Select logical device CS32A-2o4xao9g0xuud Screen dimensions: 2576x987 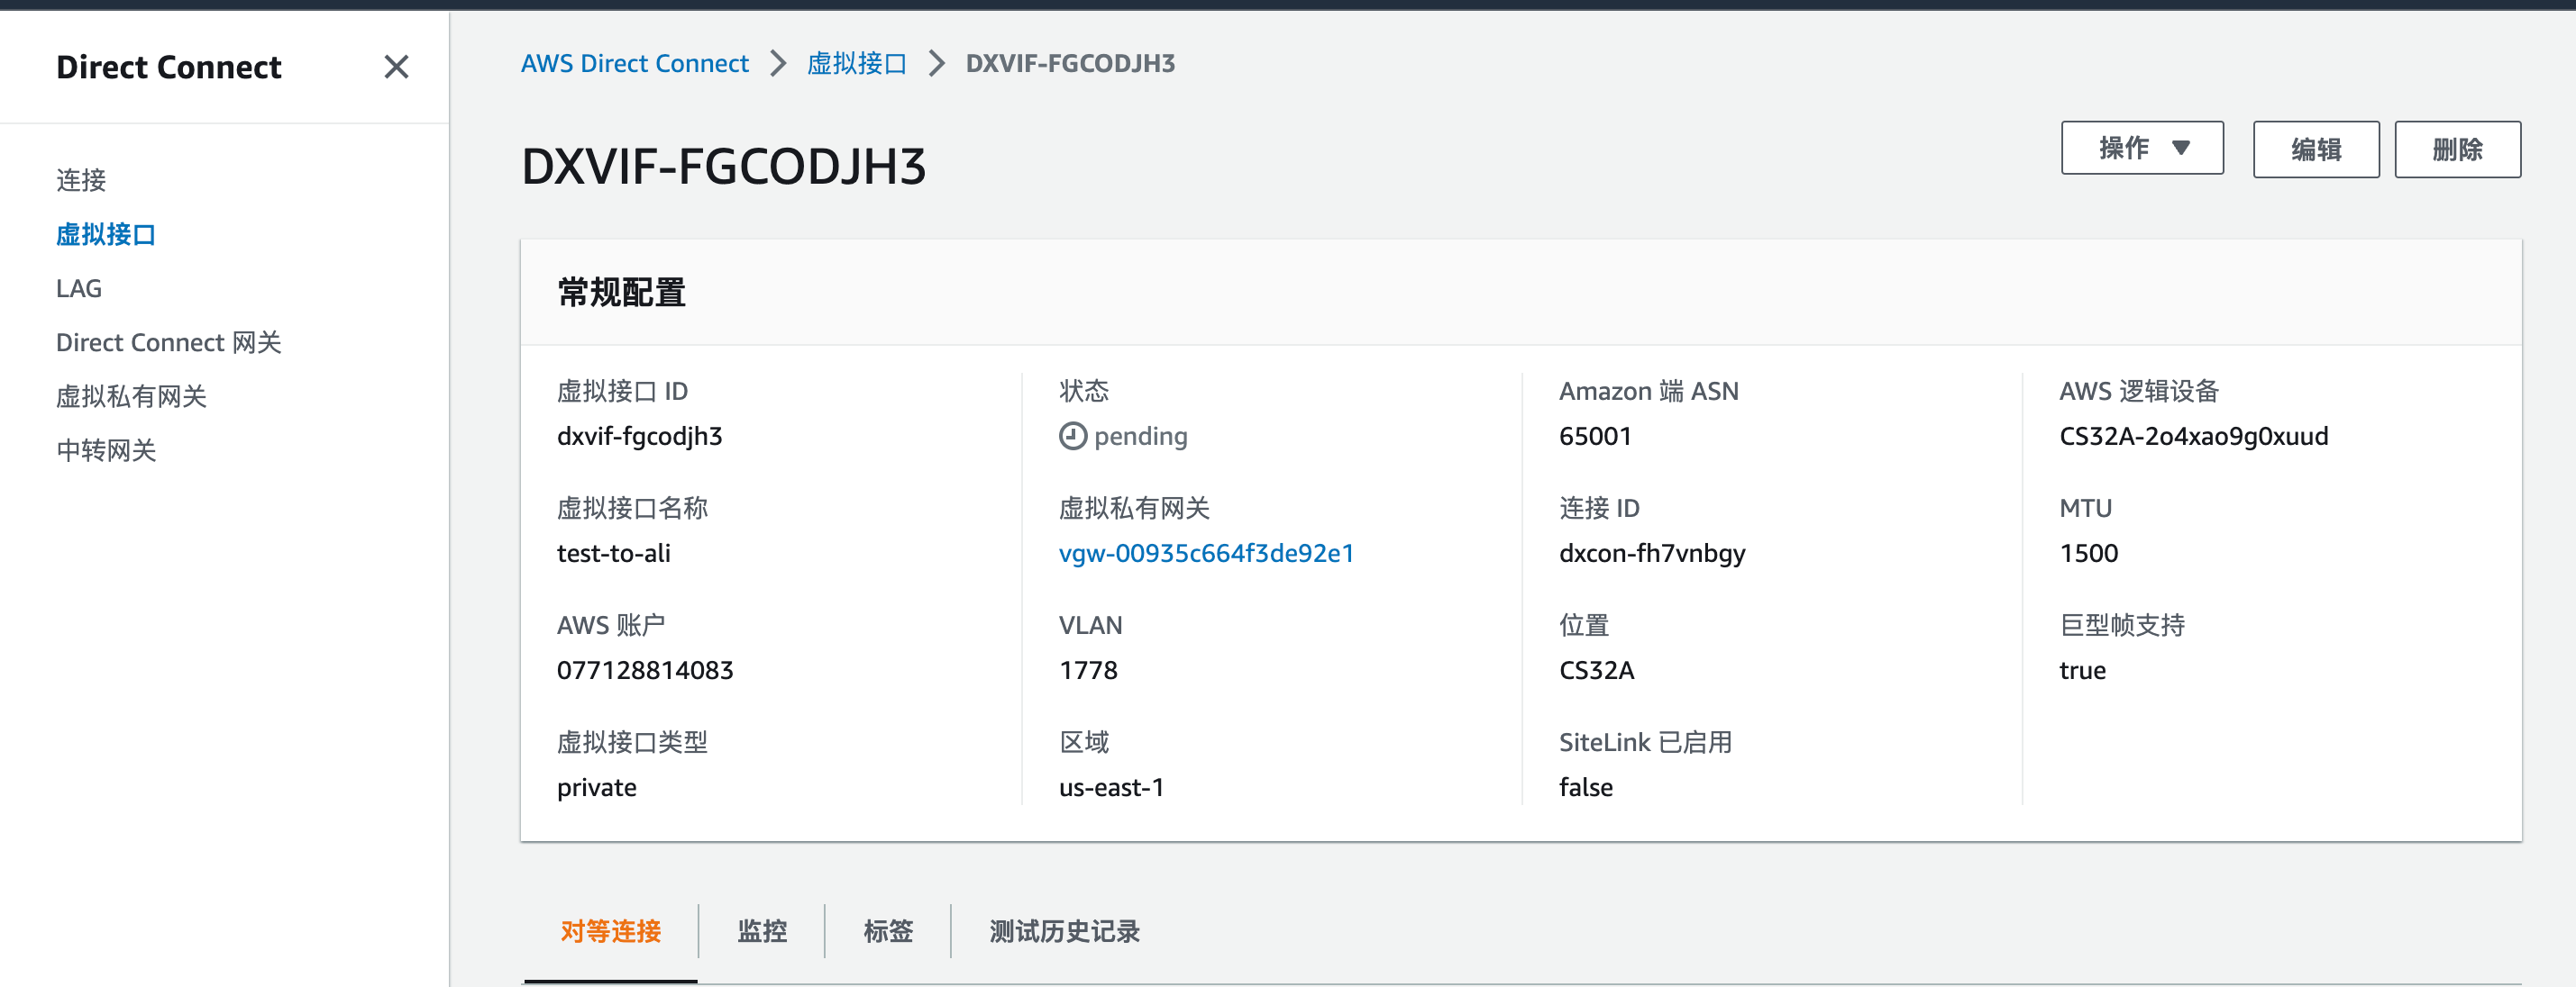click(x=2193, y=436)
